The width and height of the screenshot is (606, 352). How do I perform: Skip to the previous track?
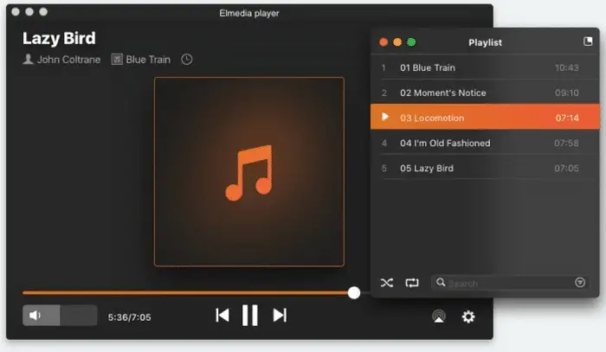pyautogui.click(x=222, y=316)
